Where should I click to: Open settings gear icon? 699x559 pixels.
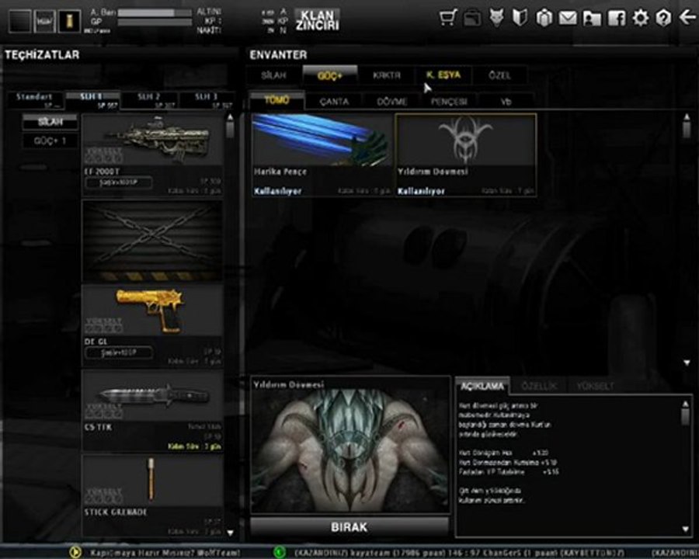click(640, 18)
